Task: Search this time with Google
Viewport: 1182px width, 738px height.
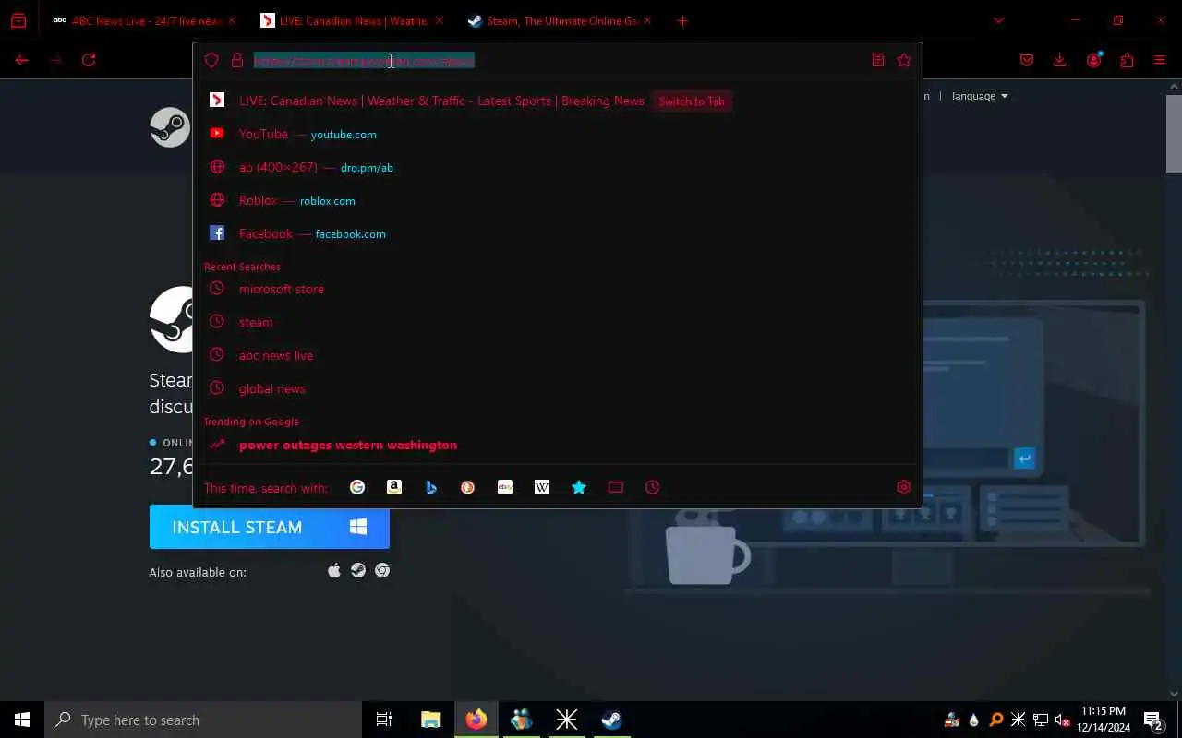Action: pyautogui.click(x=357, y=487)
